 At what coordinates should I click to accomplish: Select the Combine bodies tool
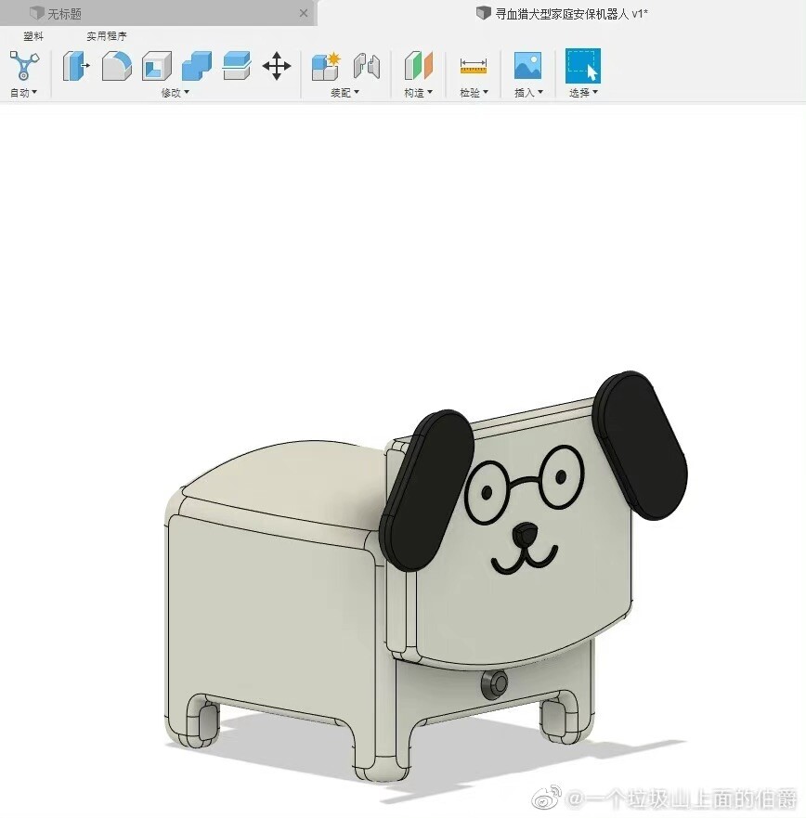pos(197,66)
